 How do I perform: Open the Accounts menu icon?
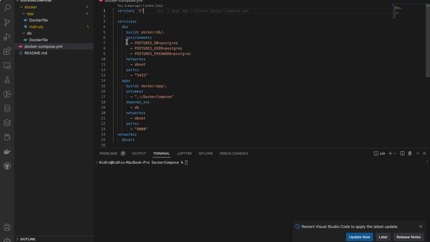pos(7,227)
